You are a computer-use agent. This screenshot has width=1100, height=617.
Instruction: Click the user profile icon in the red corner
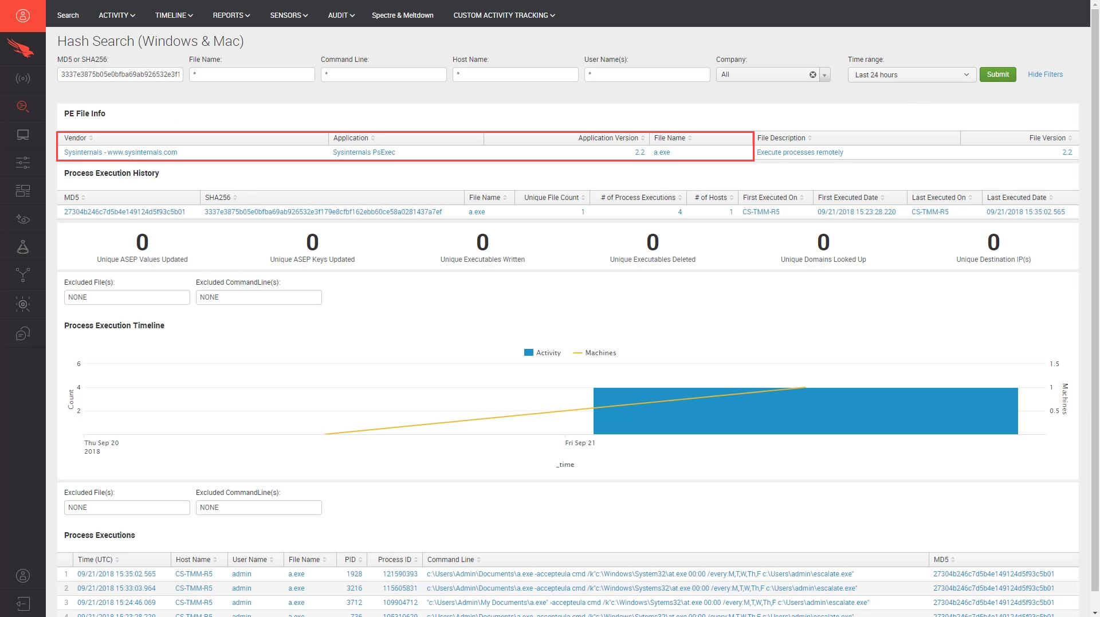click(23, 15)
